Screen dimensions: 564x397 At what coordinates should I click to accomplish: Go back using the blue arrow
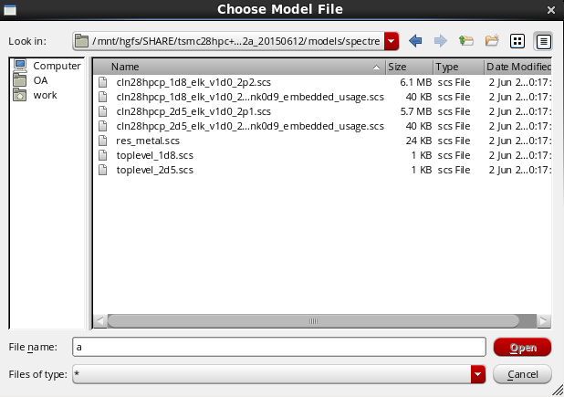click(415, 41)
